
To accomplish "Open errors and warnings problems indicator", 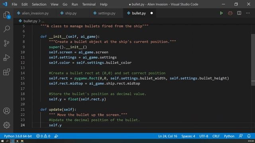I will tap(43, 136).
